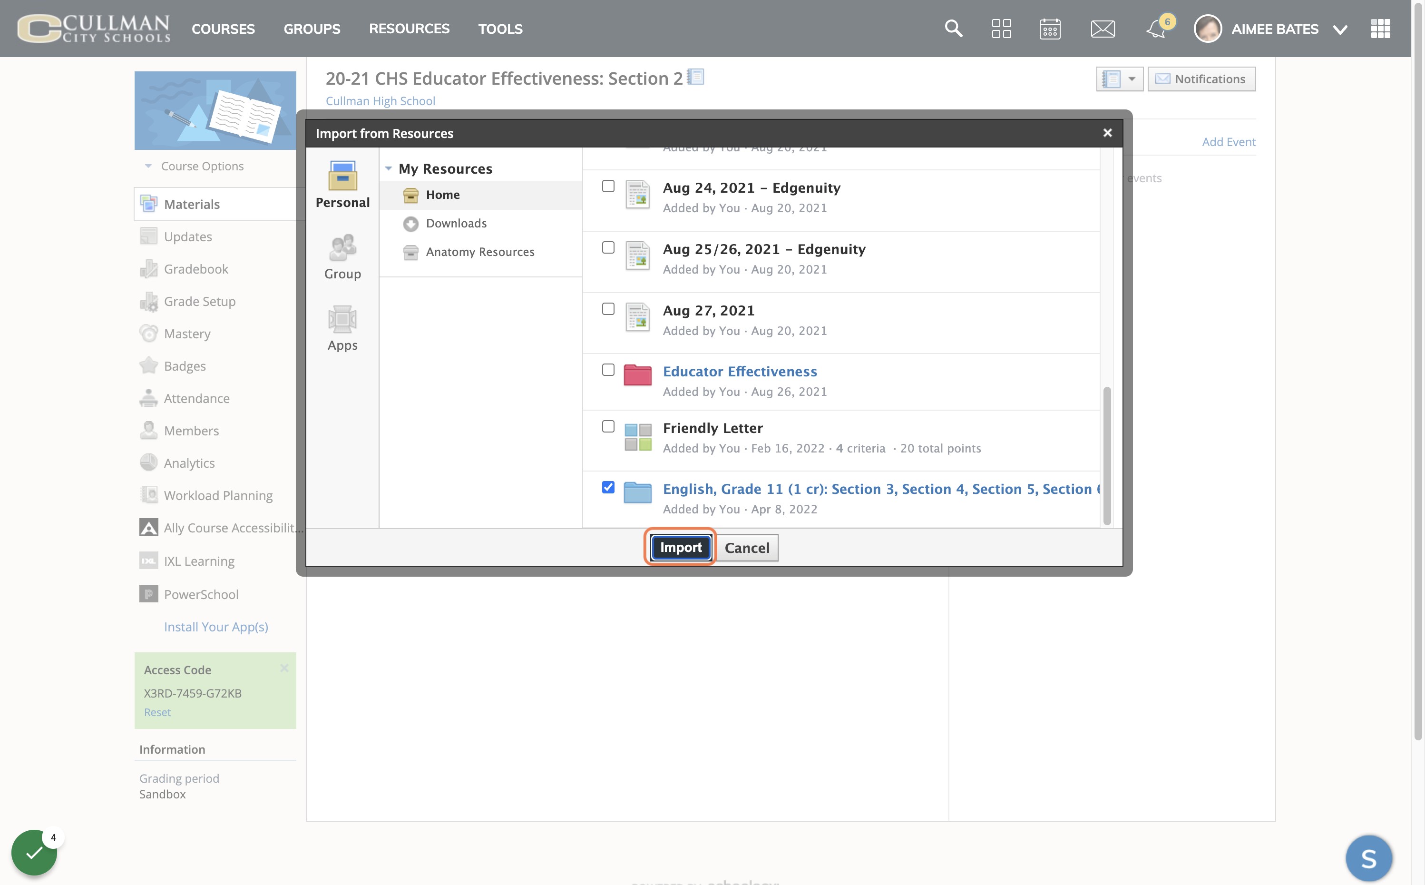Open the GROUPS menu
The height and width of the screenshot is (885, 1425).
point(312,28)
